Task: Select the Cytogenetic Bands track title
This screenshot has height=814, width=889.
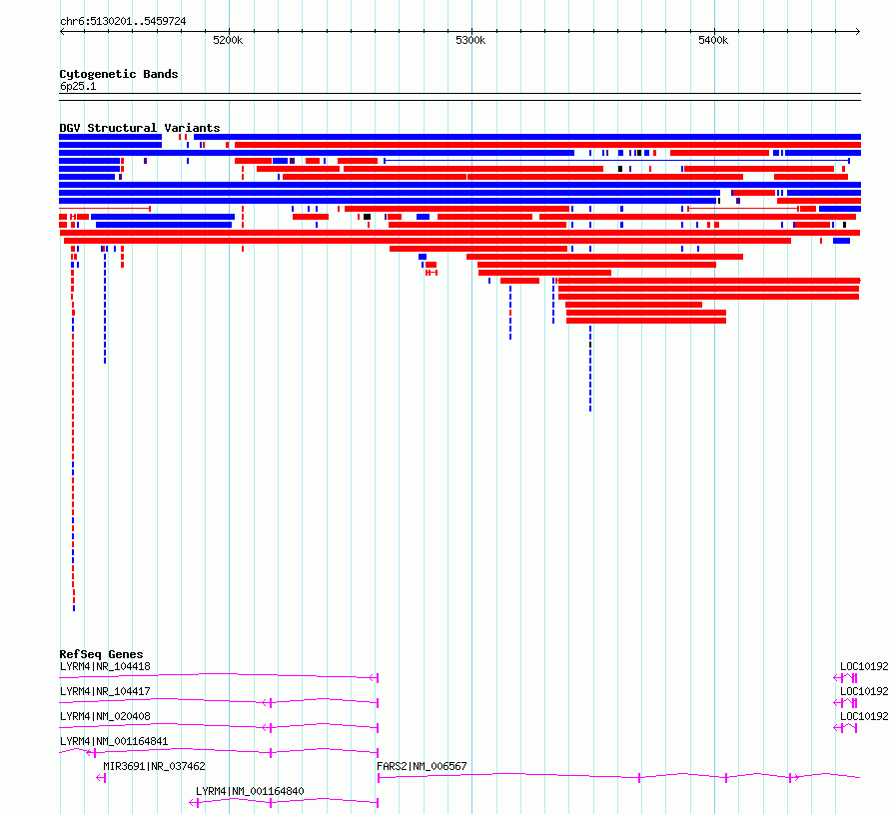Action: (x=119, y=74)
